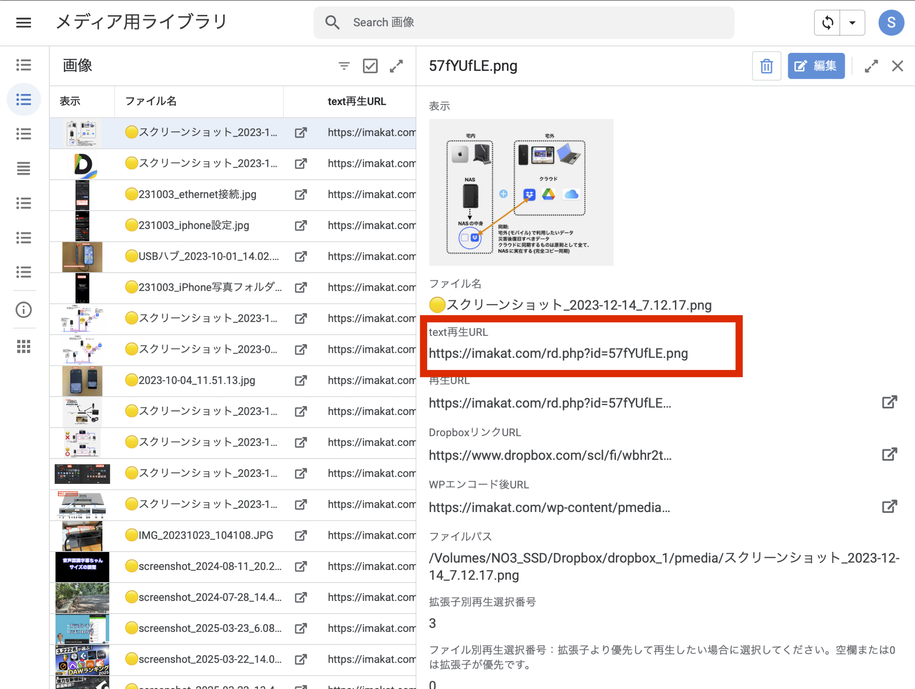The image size is (915, 689).
Task: Click the sync refresh icon
Action: coord(827,22)
